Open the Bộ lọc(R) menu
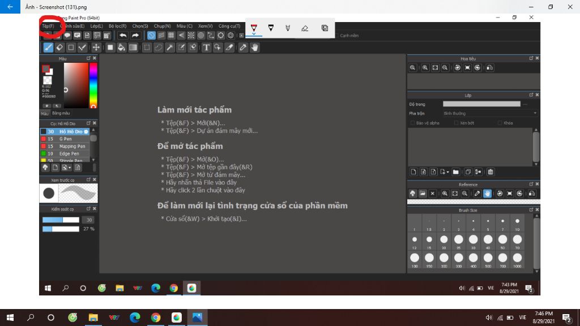The image size is (580, 326). (117, 26)
